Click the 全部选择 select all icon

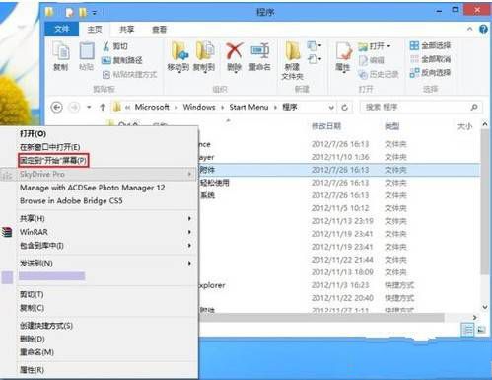(414, 45)
